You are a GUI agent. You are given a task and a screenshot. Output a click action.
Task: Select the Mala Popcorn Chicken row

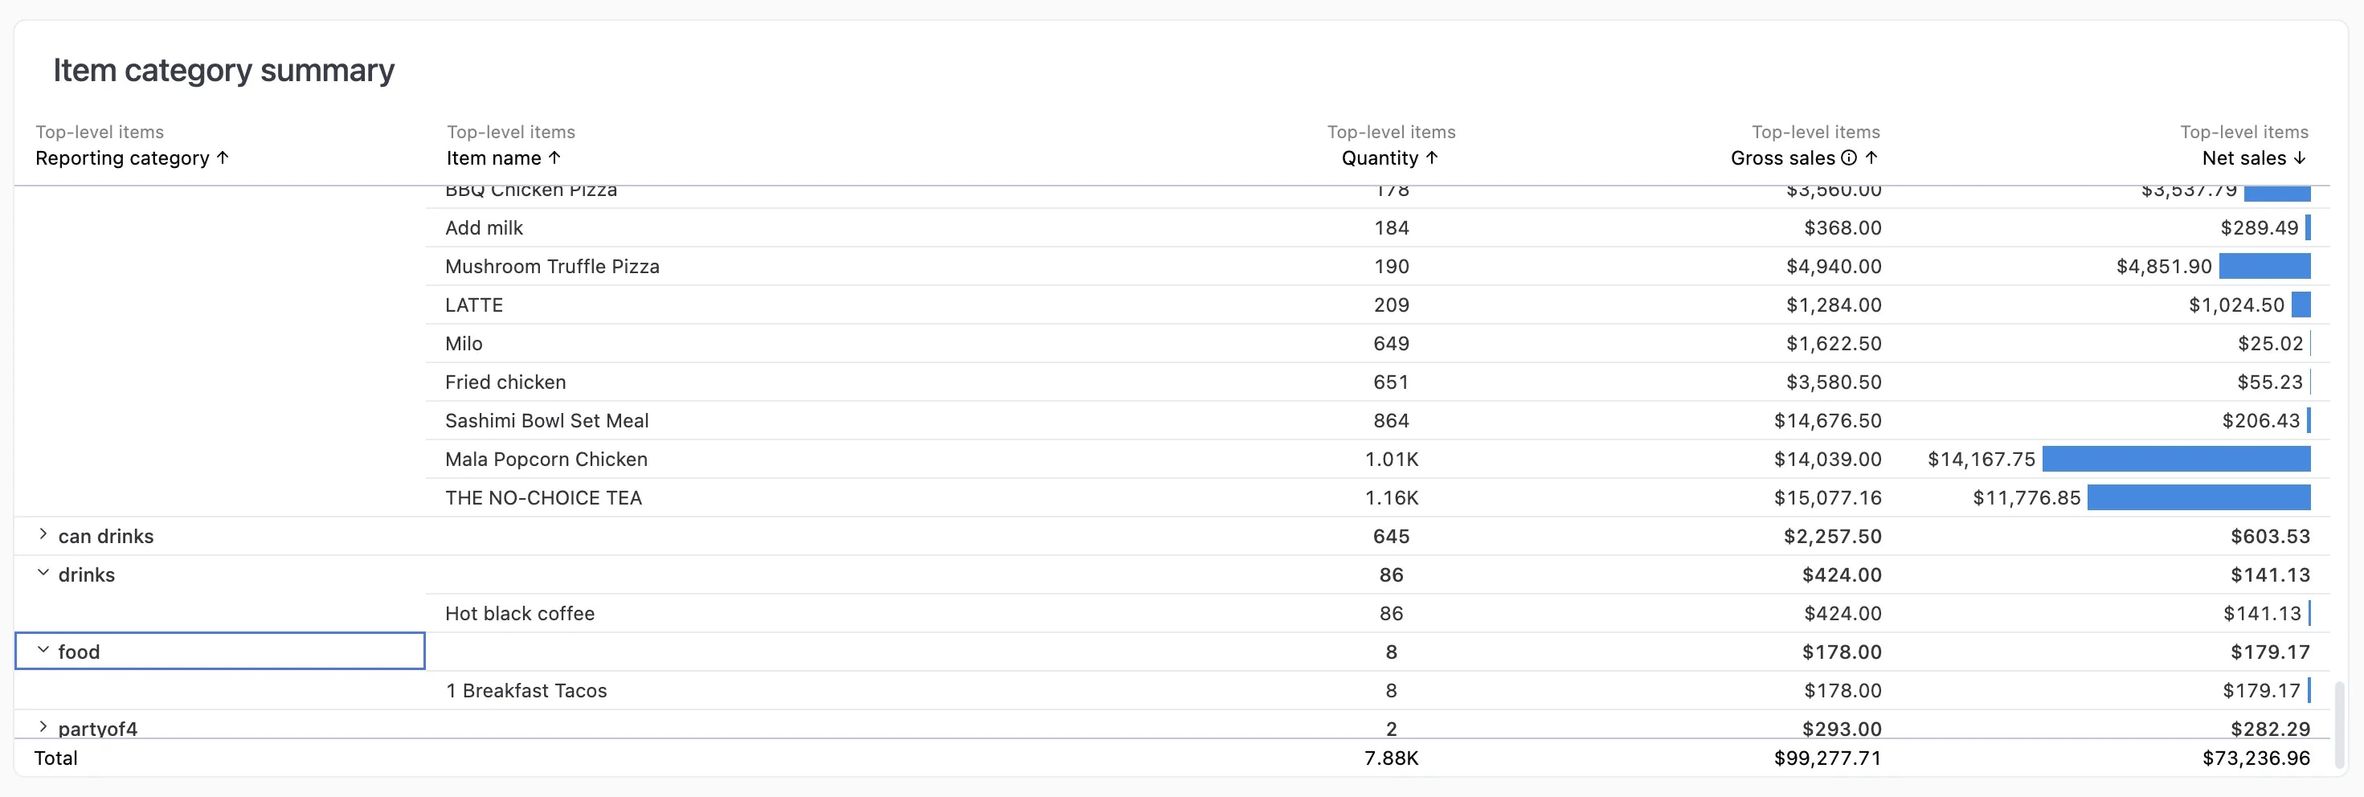coord(545,460)
